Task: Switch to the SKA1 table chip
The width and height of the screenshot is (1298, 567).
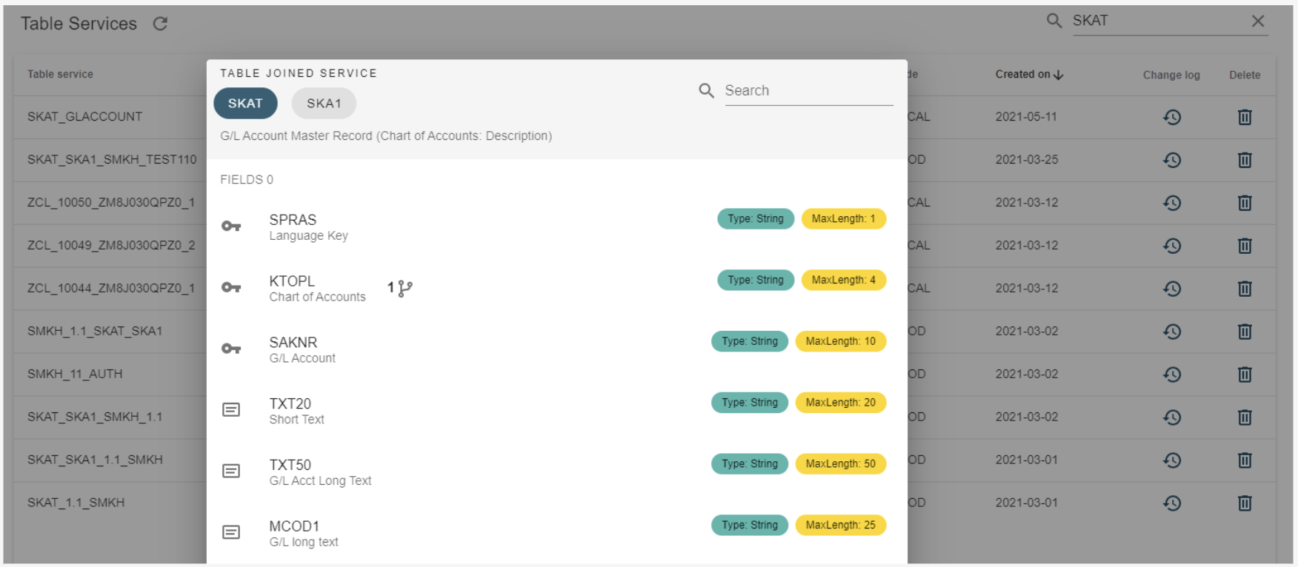Action: pos(324,104)
